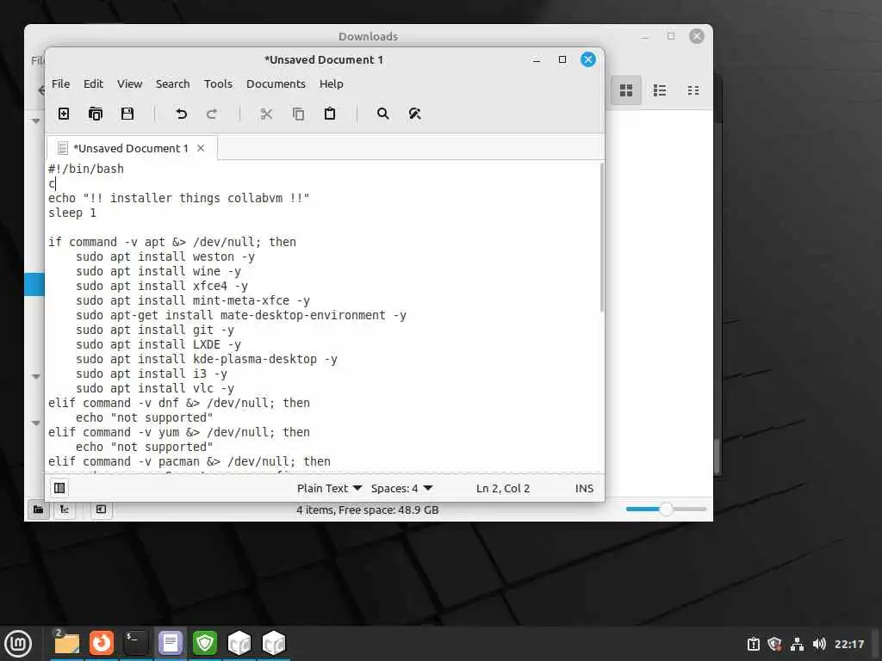The image size is (882, 661).
Task: Open the file manager from the taskbar
Action: (66, 643)
